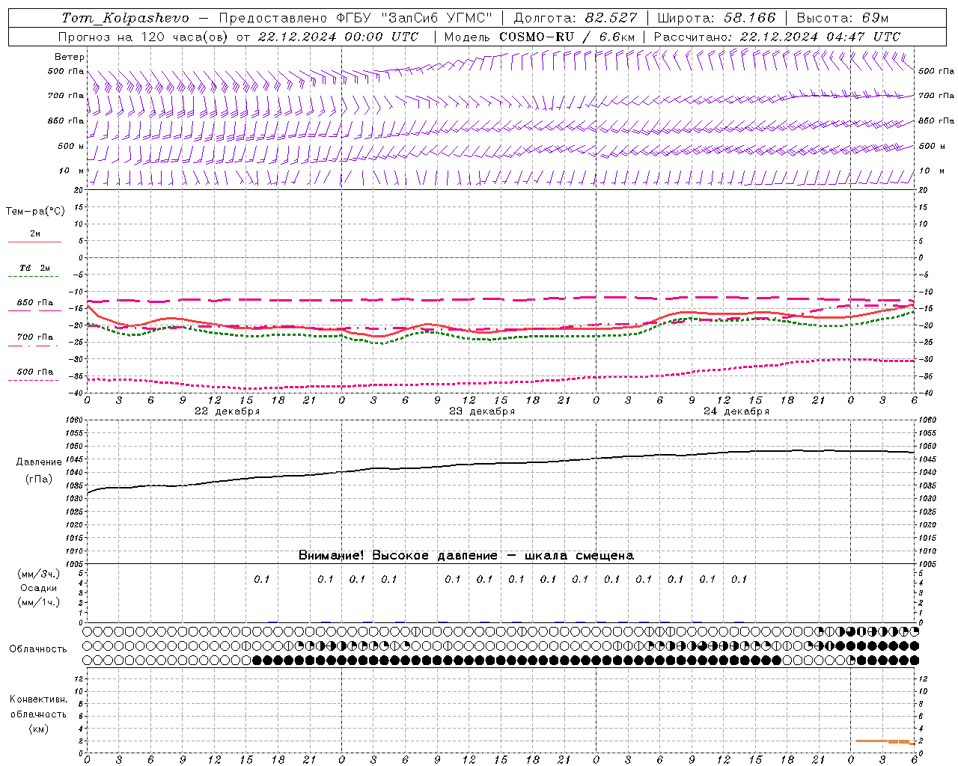The height and width of the screenshot is (766, 958).
Task: Select the 700 гПа temperature legend entry
Action: 35,337
